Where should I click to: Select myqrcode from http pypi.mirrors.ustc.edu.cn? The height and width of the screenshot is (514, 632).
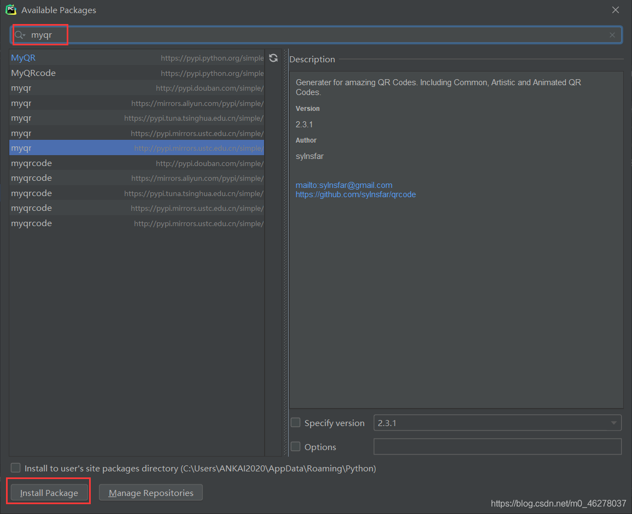point(137,223)
